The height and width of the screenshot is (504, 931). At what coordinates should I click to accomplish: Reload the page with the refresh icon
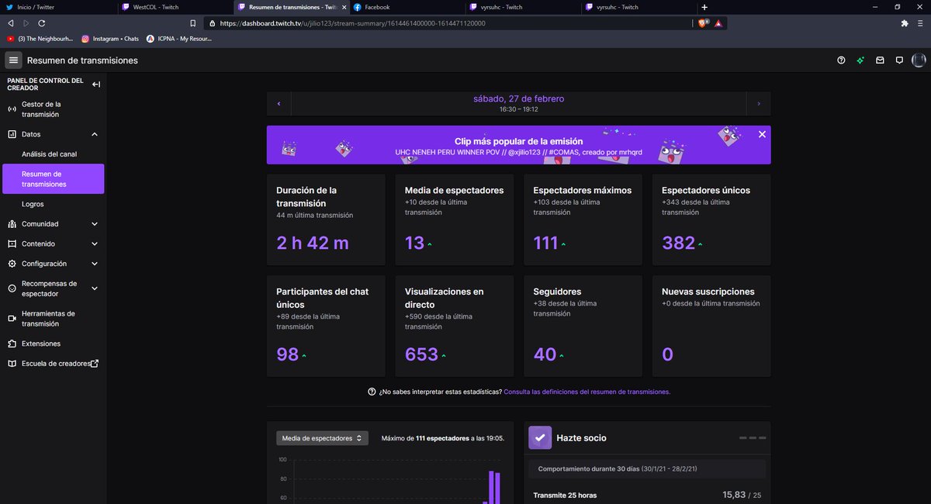pos(41,23)
